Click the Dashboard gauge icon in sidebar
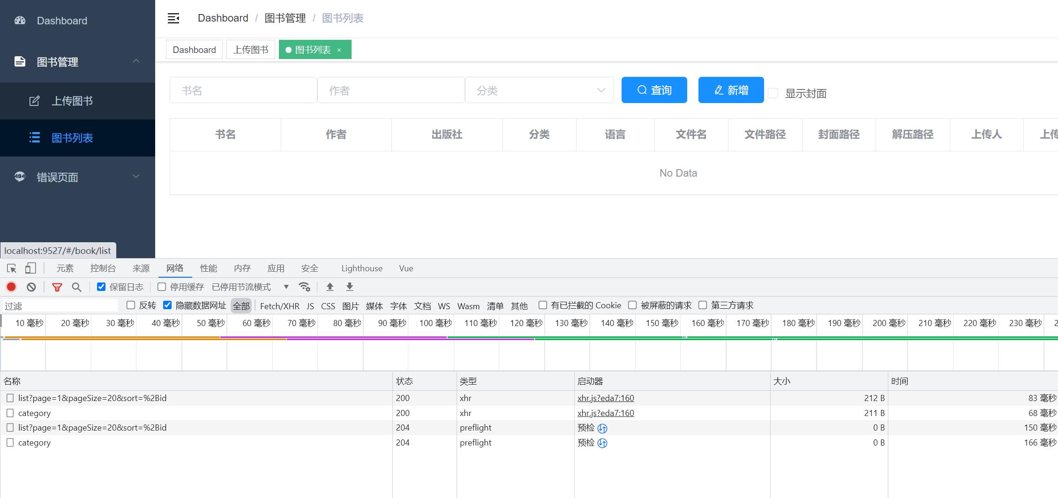The width and height of the screenshot is (1058, 498). click(20, 20)
